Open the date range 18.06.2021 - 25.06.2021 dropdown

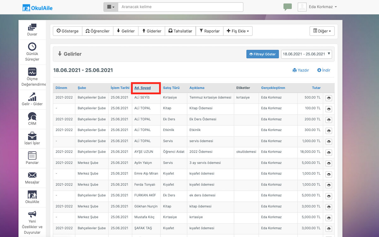(x=306, y=54)
